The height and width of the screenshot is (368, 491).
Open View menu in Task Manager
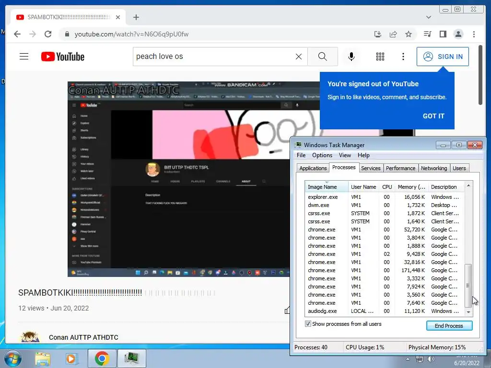345,155
